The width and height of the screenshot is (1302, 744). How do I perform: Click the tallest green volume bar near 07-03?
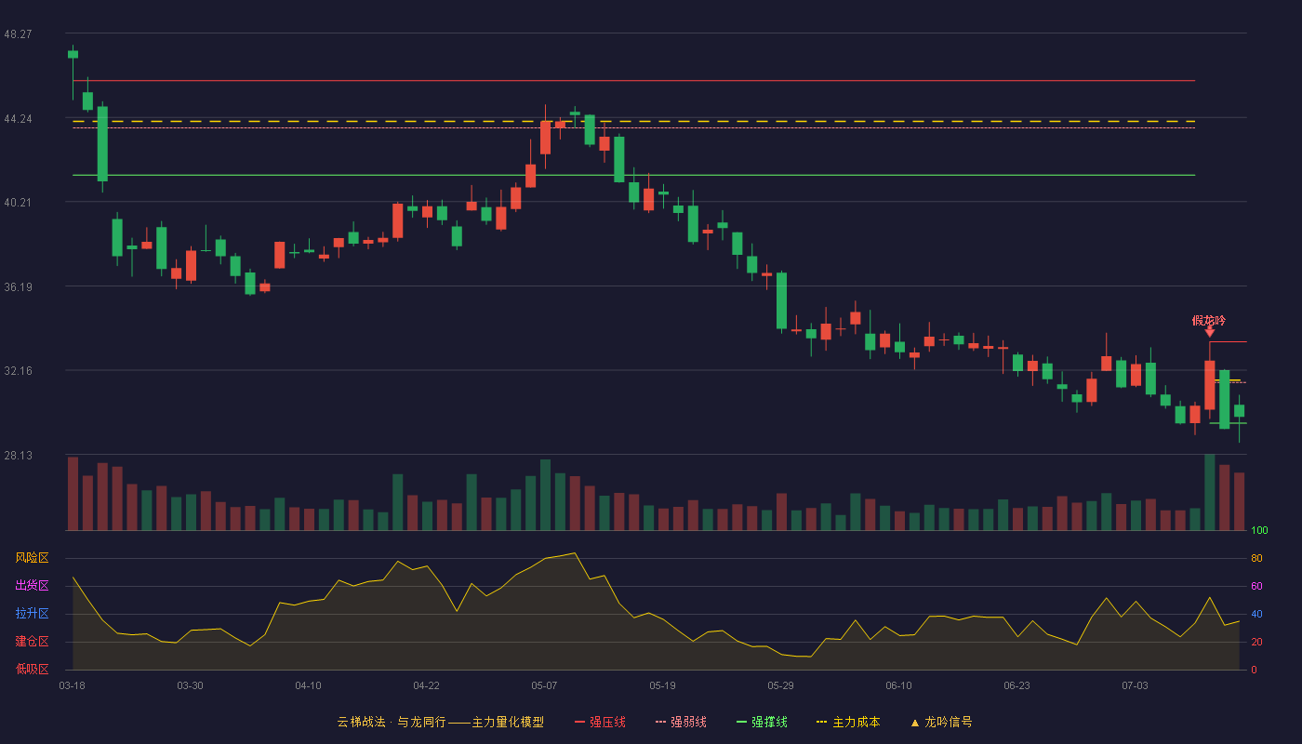point(1209,492)
